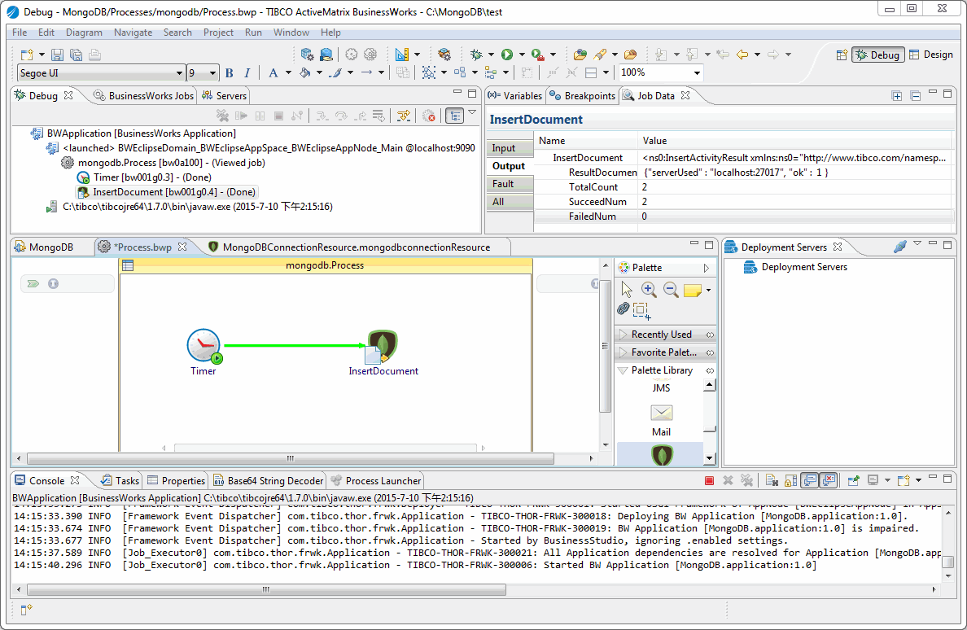This screenshot has width=967, height=630.
Task: Click the Bold formatting icon
Action: coord(229,73)
